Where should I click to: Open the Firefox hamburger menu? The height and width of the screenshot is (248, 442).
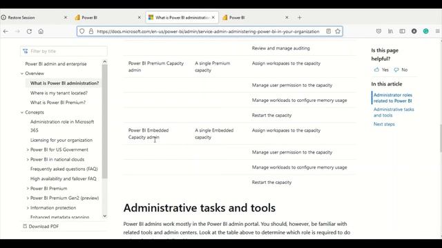[437, 32]
